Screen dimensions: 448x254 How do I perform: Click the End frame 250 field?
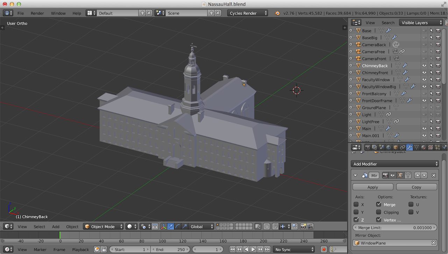170,249
